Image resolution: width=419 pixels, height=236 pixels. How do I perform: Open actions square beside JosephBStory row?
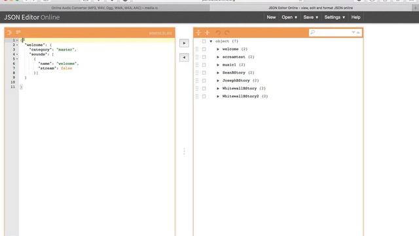(204, 81)
